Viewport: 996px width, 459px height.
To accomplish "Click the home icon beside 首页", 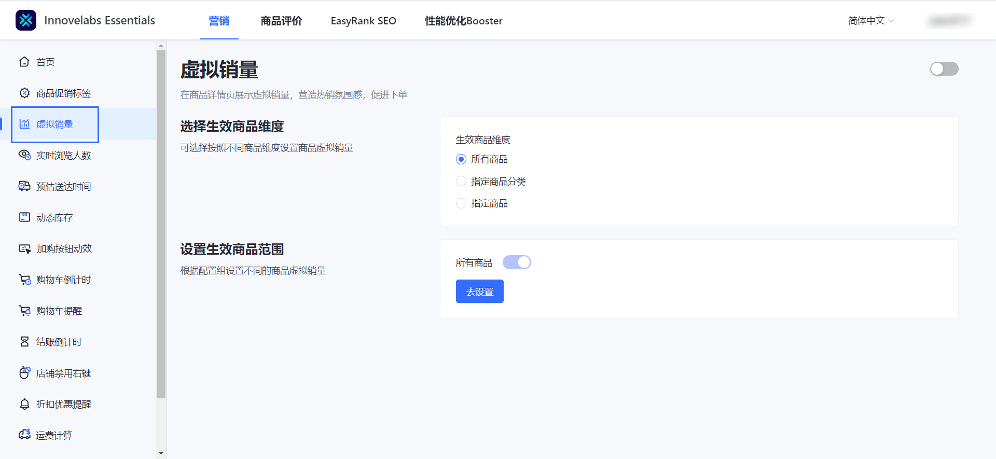I will click(x=24, y=62).
